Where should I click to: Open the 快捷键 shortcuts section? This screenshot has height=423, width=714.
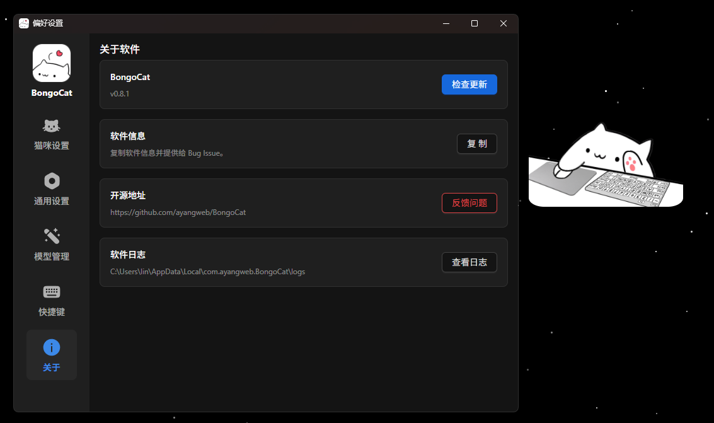tap(52, 300)
